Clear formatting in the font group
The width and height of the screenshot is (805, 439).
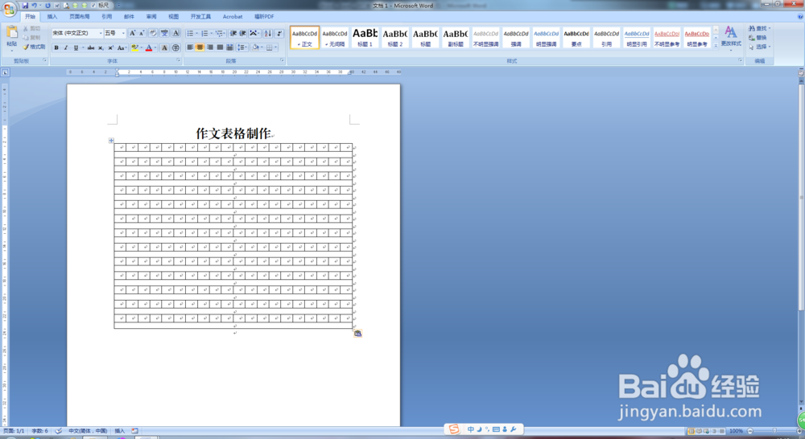click(x=153, y=33)
